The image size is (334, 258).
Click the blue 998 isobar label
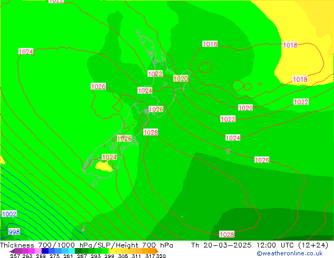[x=14, y=232]
